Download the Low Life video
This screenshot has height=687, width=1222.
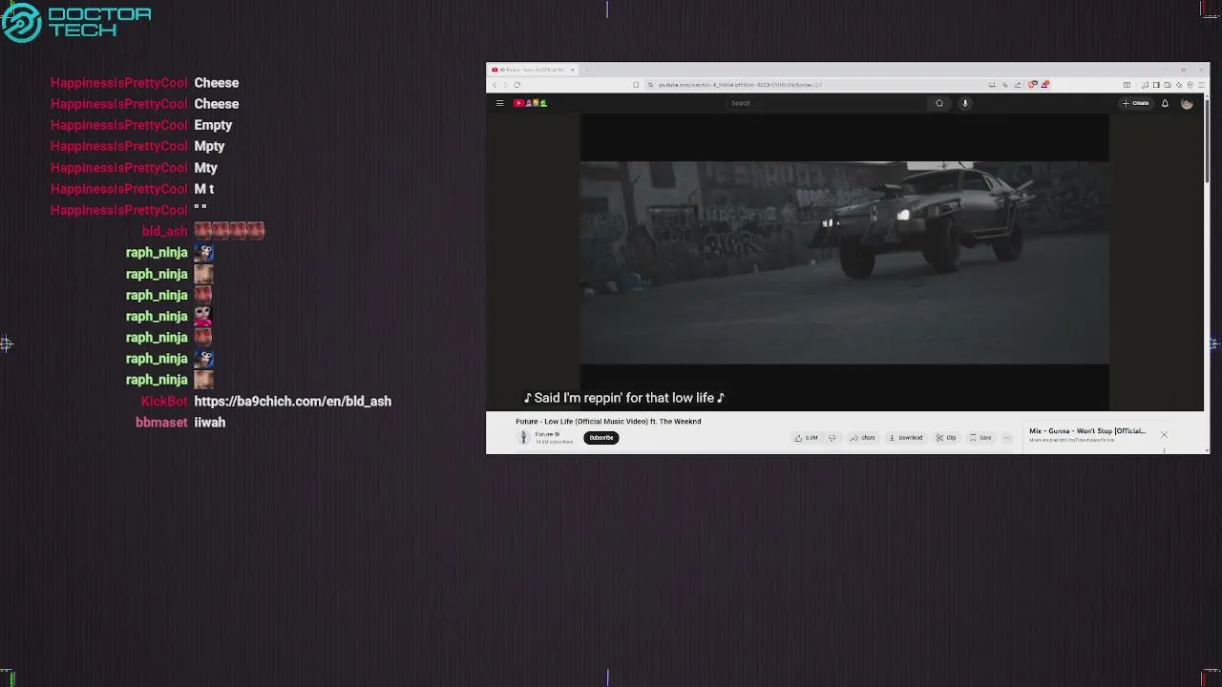pos(906,438)
